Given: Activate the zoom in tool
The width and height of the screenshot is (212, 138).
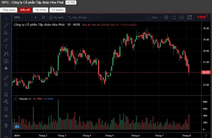Looking at the screenshot, I should point(6,85).
